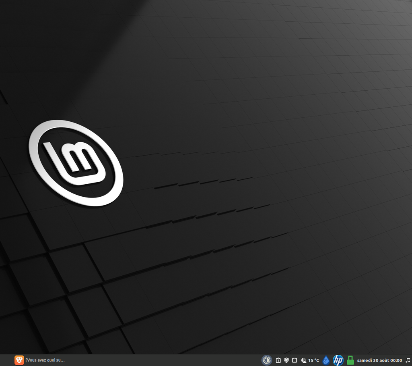Image resolution: width=412 pixels, height=366 pixels.
Task: Open the HP printer tray icon
Action: point(338,360)
